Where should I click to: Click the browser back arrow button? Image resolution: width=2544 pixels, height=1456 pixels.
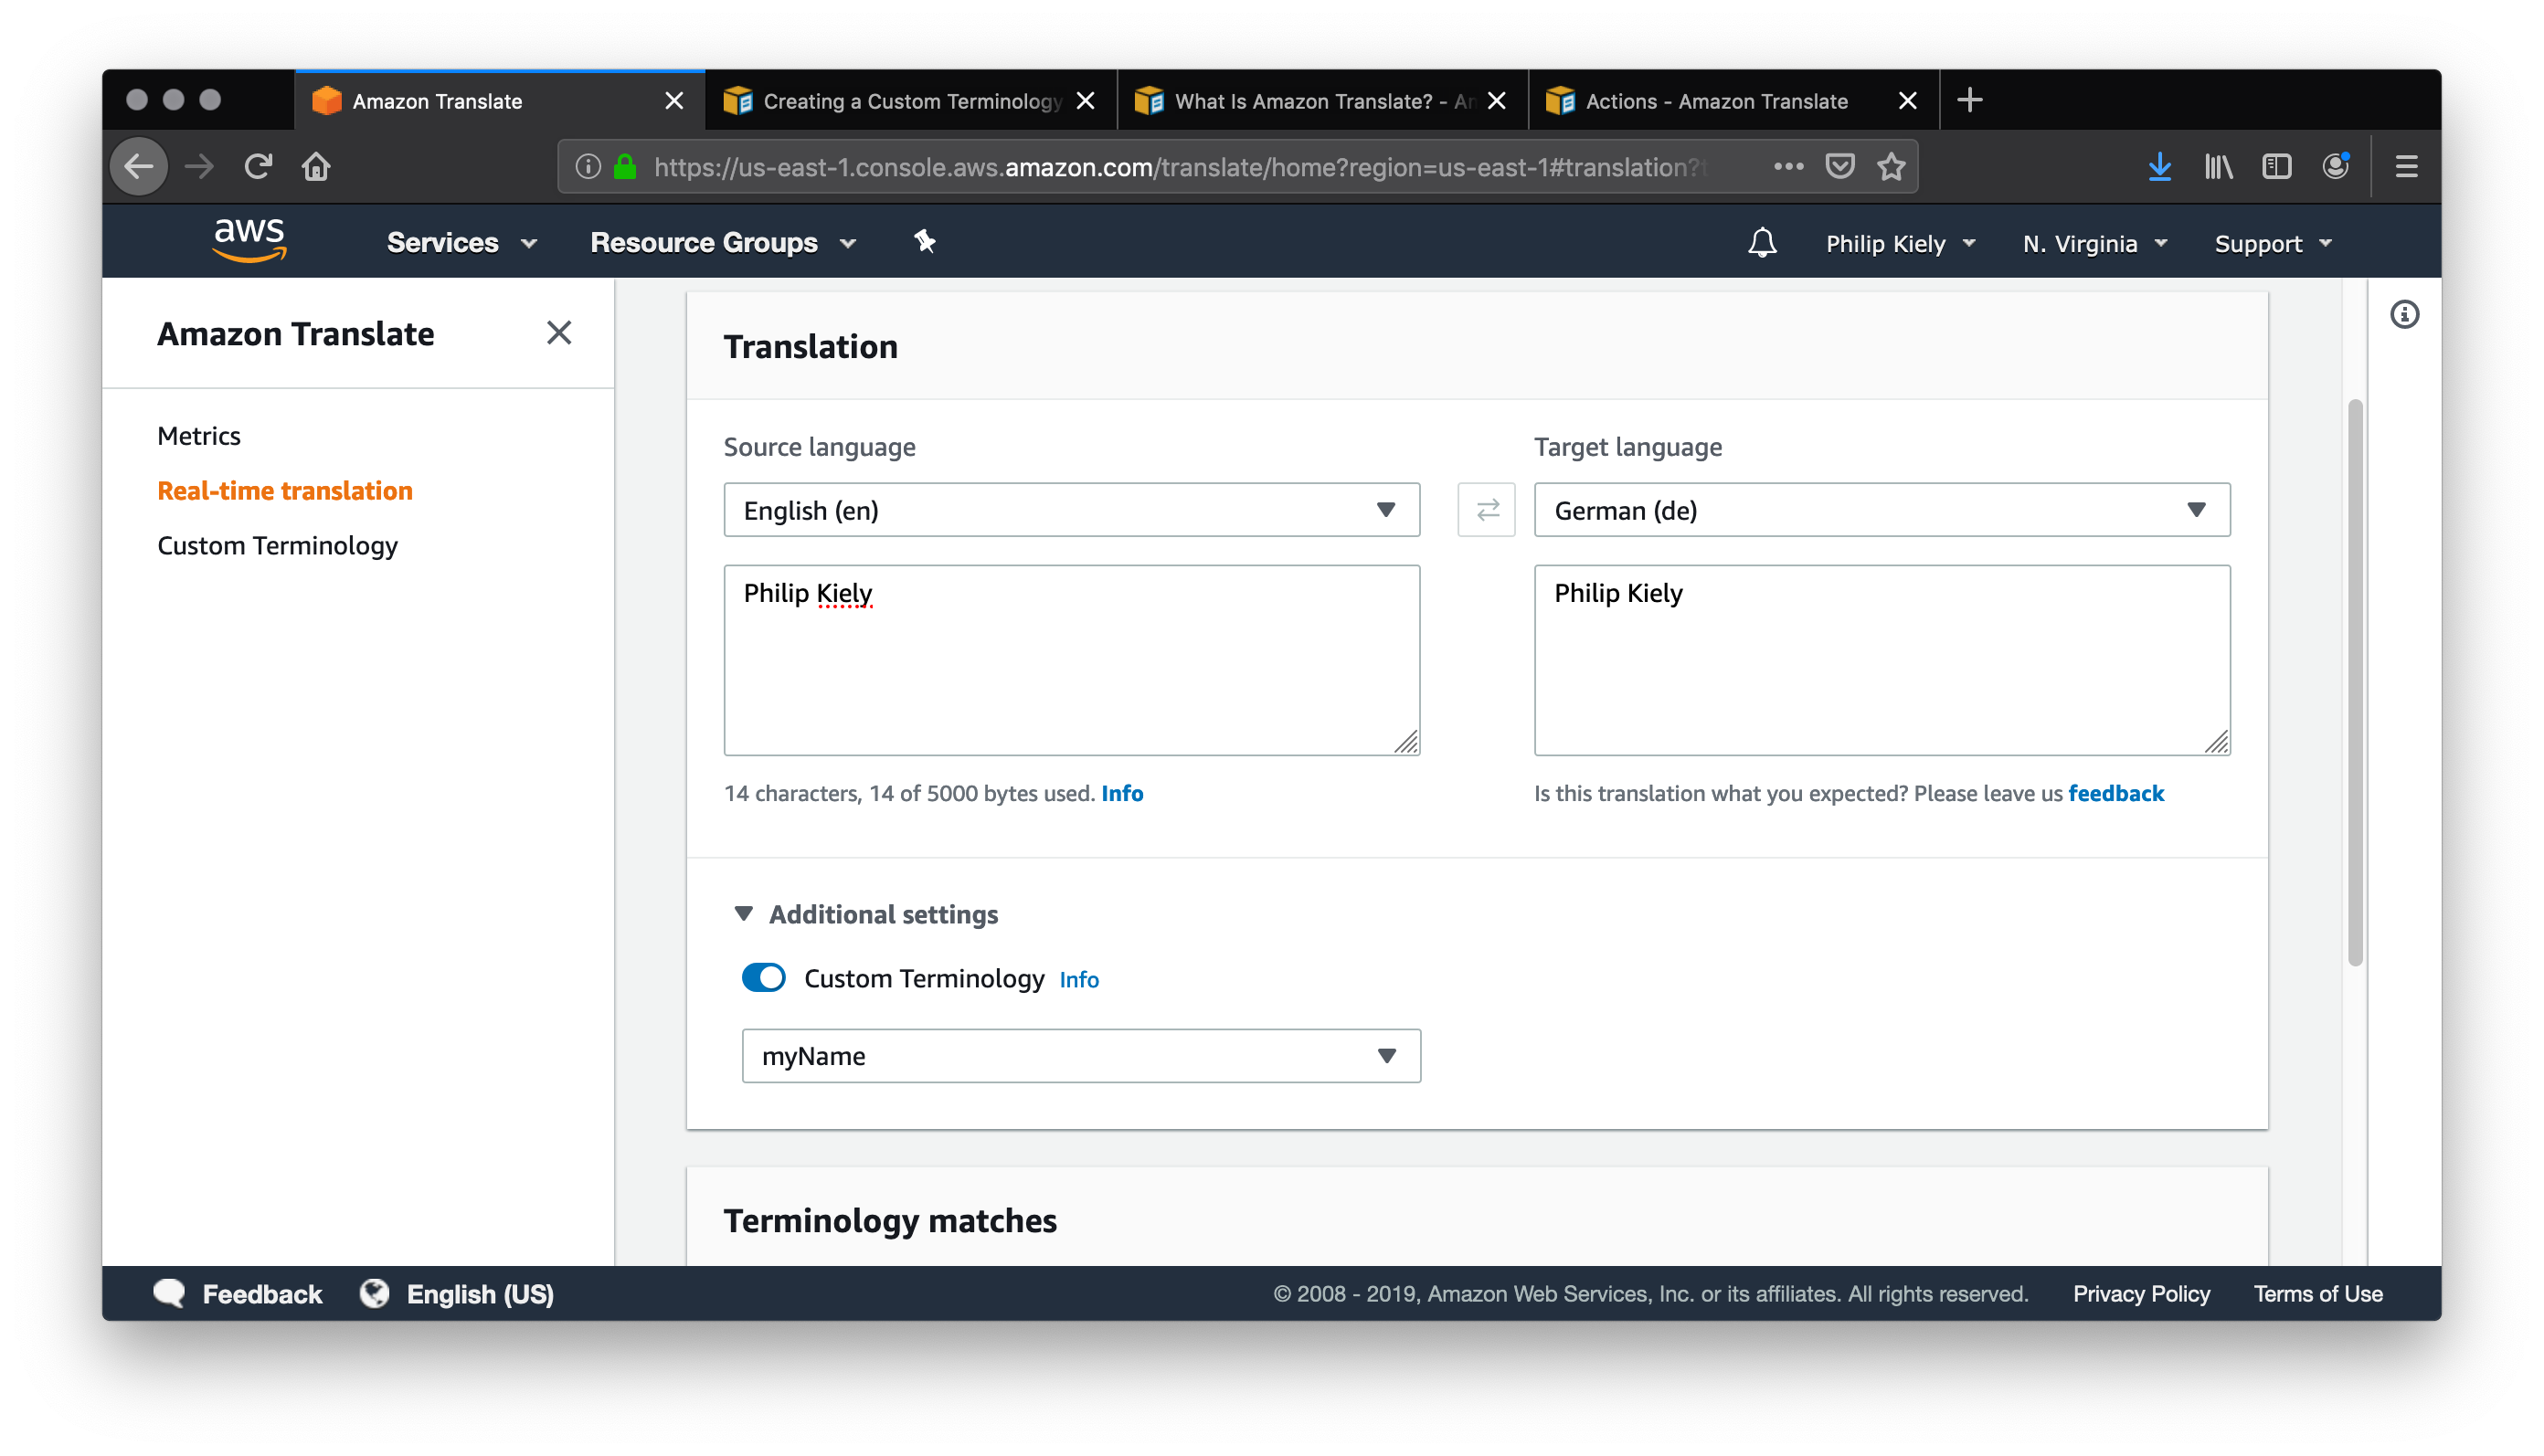(139, 166)
